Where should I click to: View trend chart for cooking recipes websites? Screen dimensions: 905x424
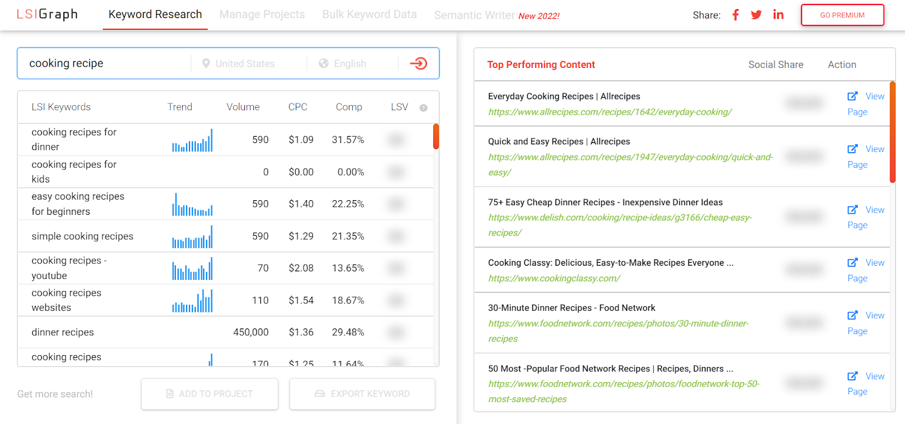pos(192,301)
